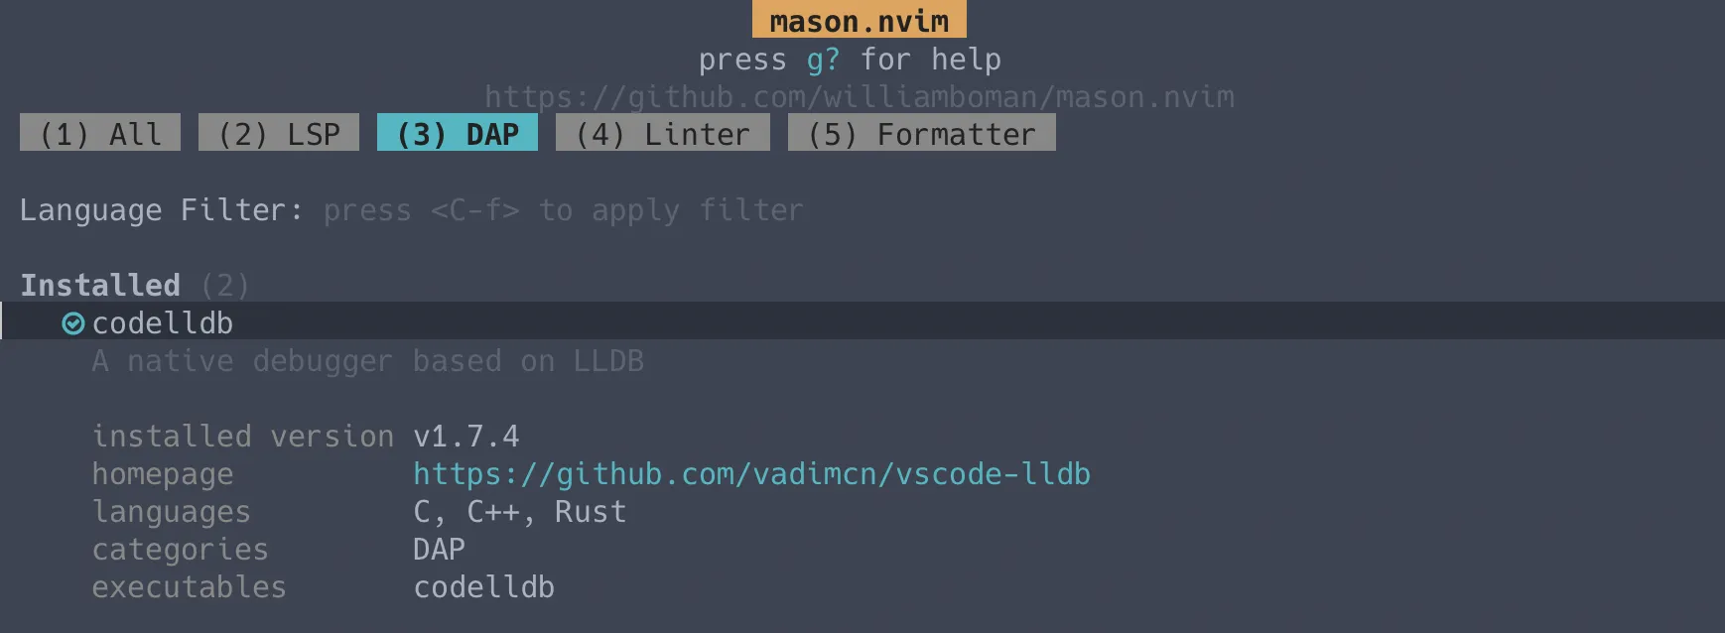1725x633 pixels.
Task: Click the Language Filter label
Action: coord(161,210)
